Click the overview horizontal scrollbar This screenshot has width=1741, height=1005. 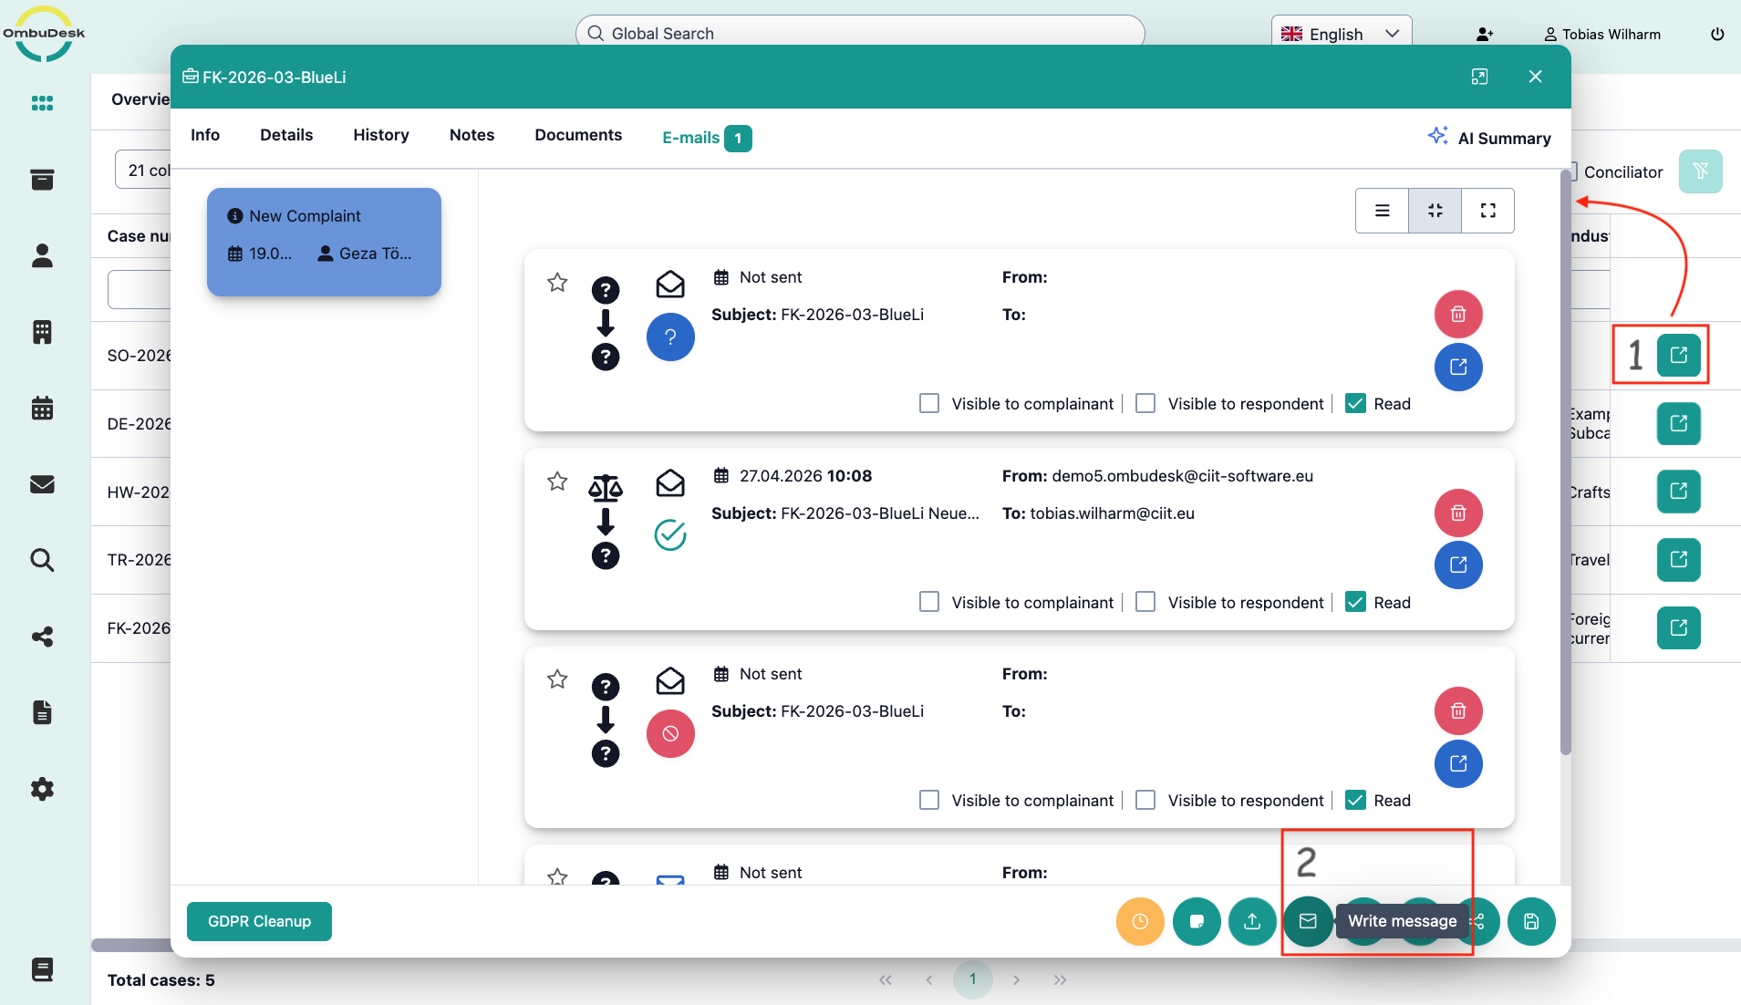132,946
